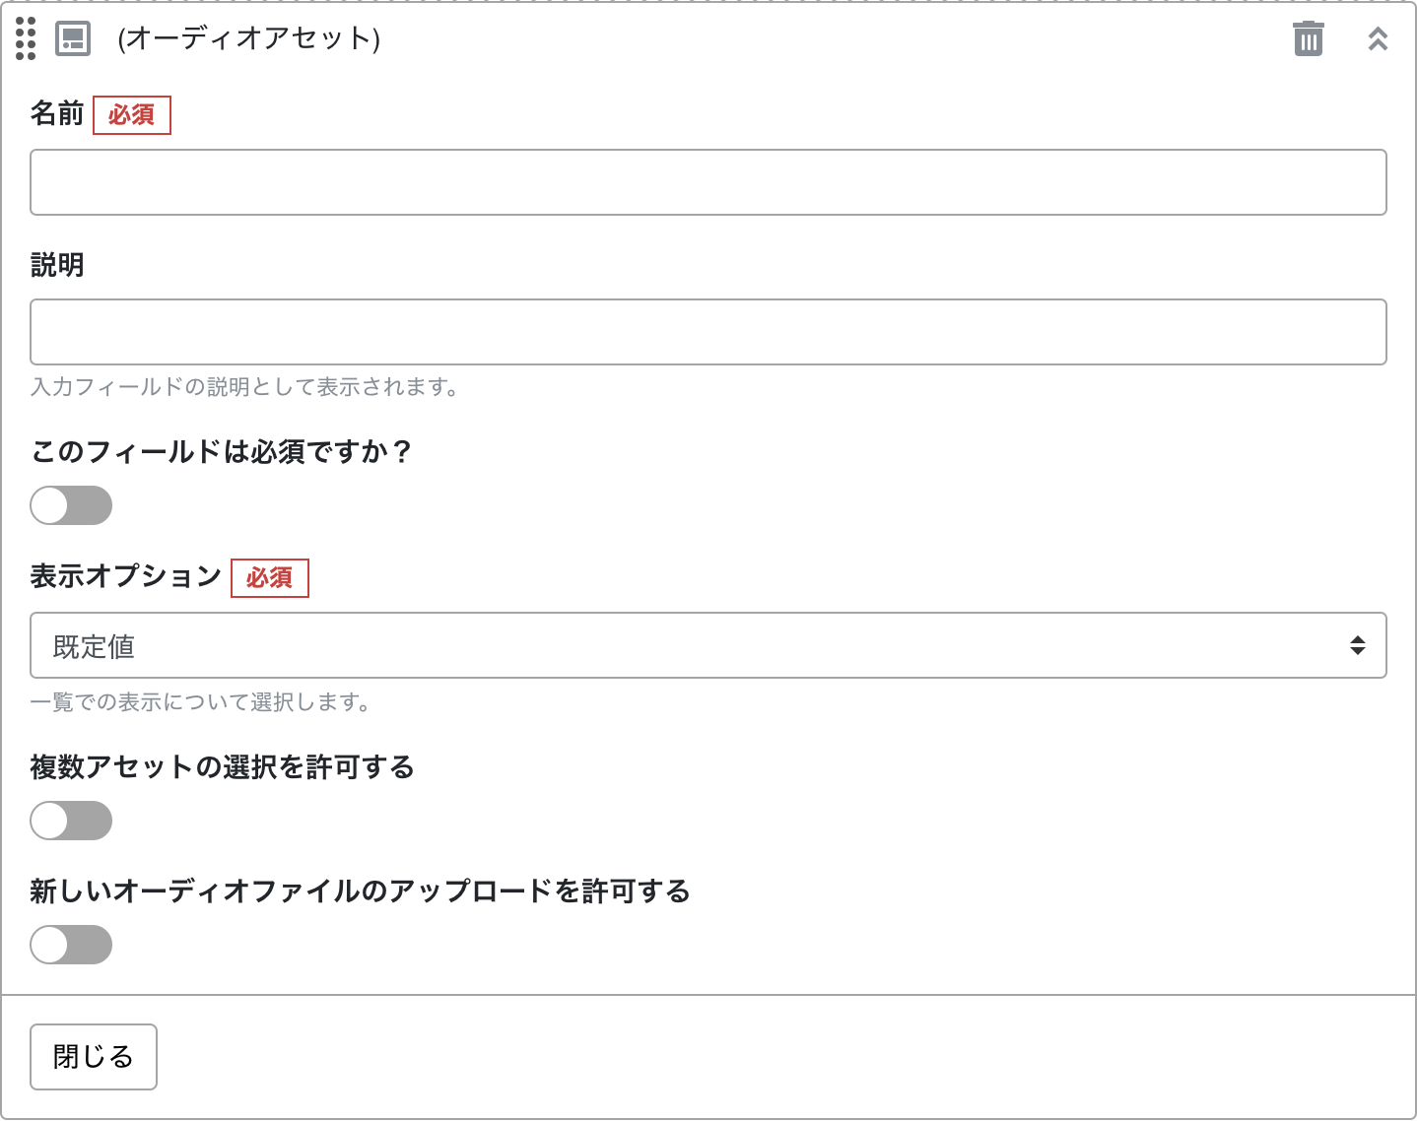Click the 名前 field label
The image size is (1417, 1121).
click(x=57, y=114)
